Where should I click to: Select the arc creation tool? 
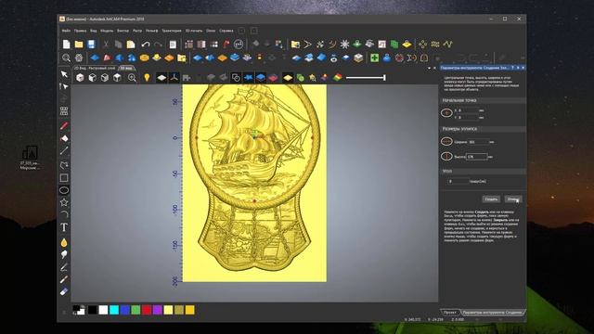tap(64, 214)
